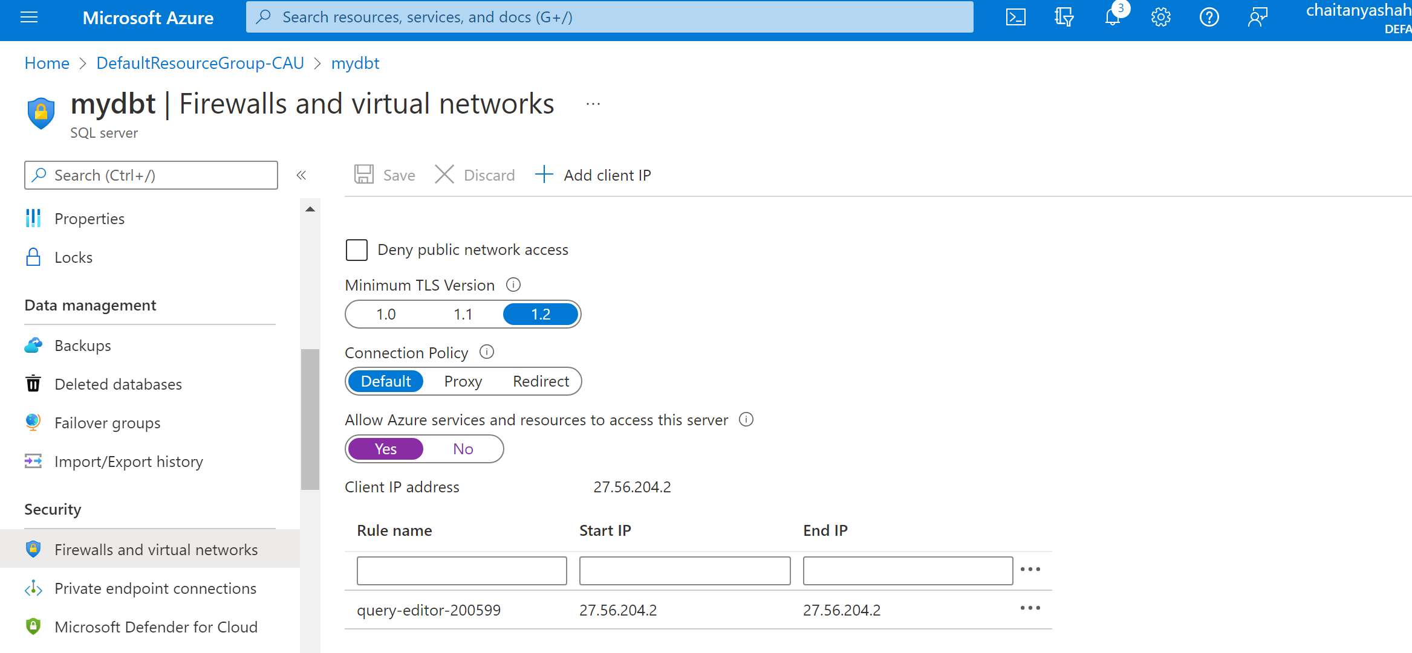Switch to Firewalls and virtual networks
This screenshot has width=1412, height=653.
point(156,549)
